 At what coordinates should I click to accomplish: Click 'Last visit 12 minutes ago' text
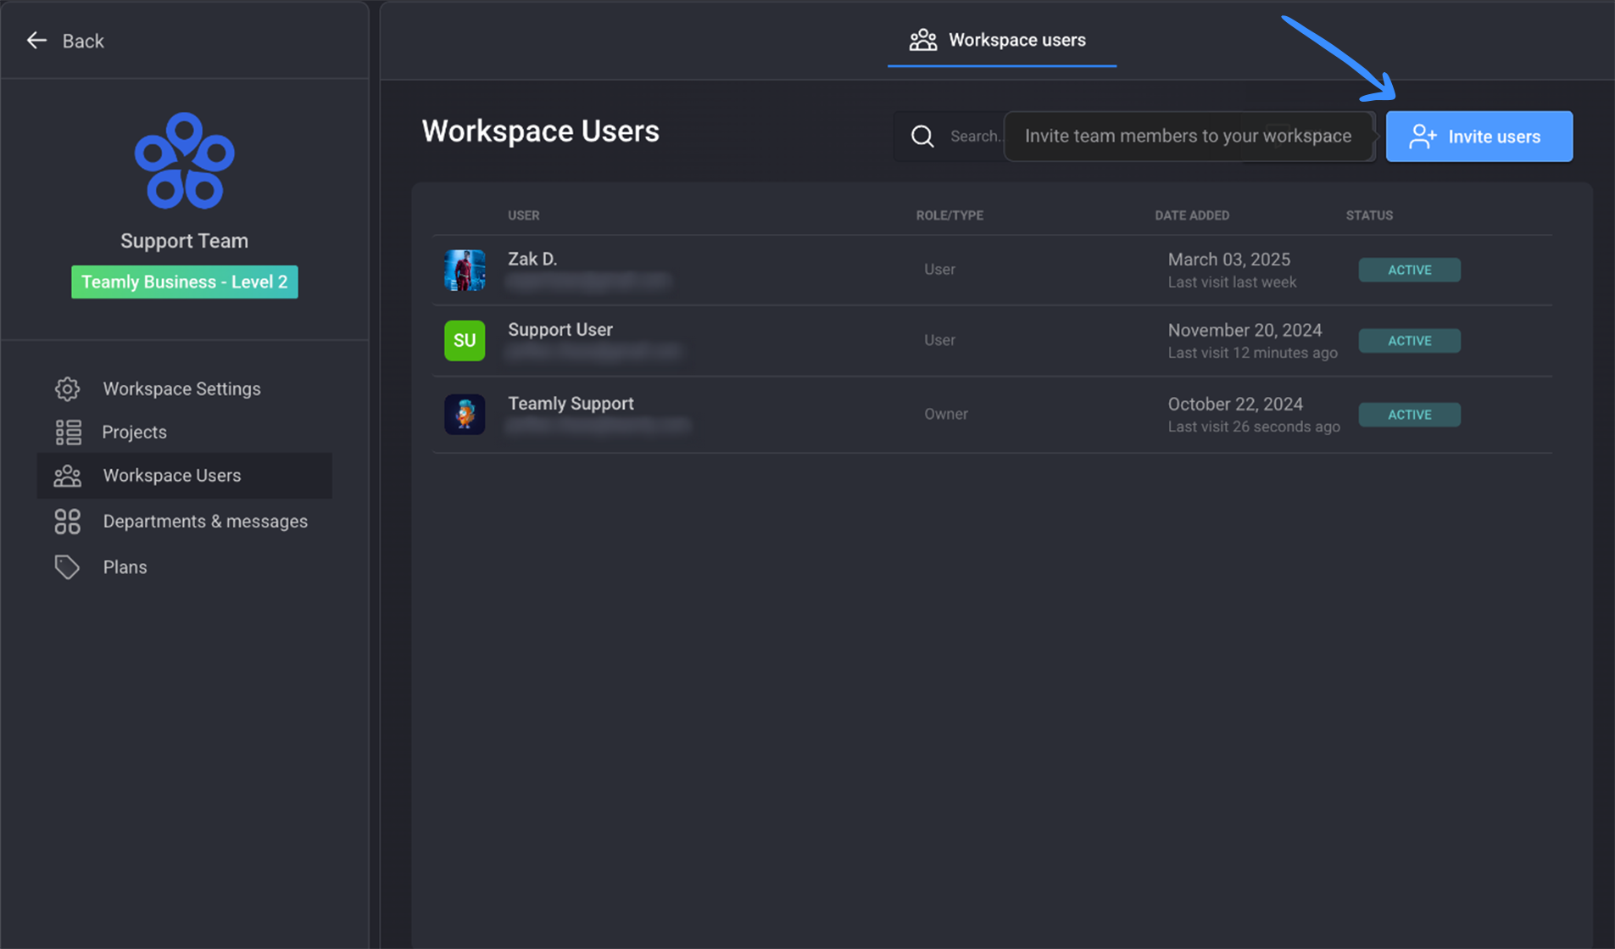(x=1252, y=353)
